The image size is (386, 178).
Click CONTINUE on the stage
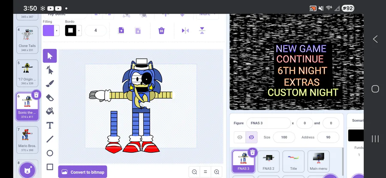[x=300, y=59]
